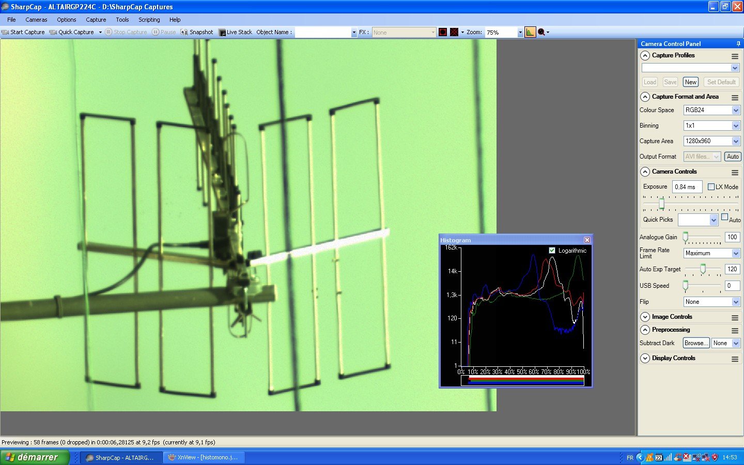Viewport: 744px width, 465px height.
Task: Click the Auto Exp Target slider thumb
Action: (x=703, y=269)
